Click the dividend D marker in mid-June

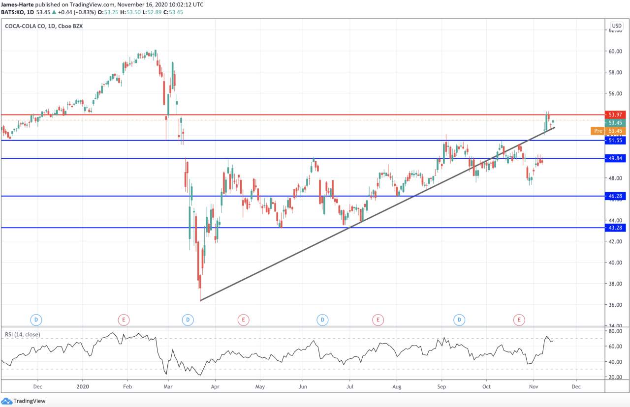coord(322,320)
